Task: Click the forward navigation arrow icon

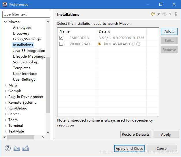Action: [x=165, y=14]
